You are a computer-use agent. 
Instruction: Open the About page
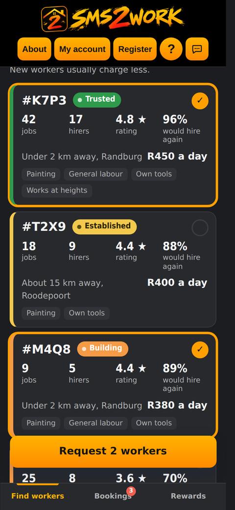point(34,49)
